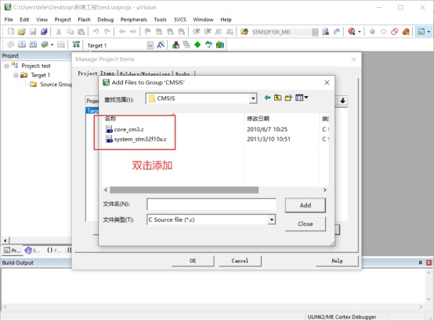Click the Manage Project Items icon
Image resolution: width=434 pixels, height=321 pixels.
coord(175,45)
